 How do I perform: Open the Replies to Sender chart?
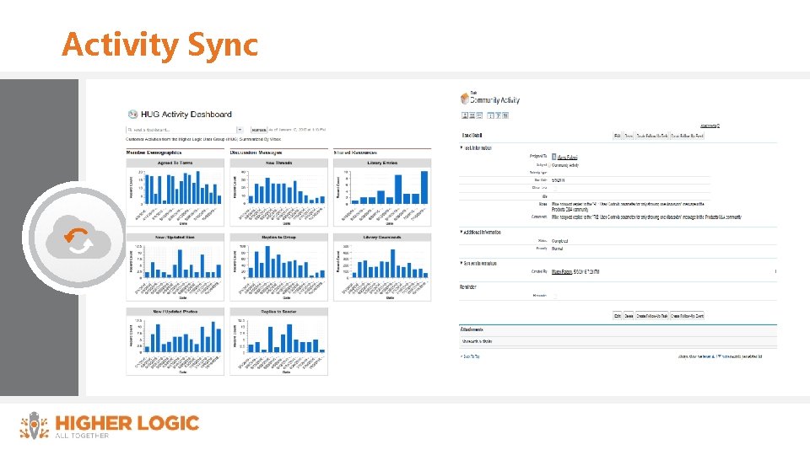(279, 341)
